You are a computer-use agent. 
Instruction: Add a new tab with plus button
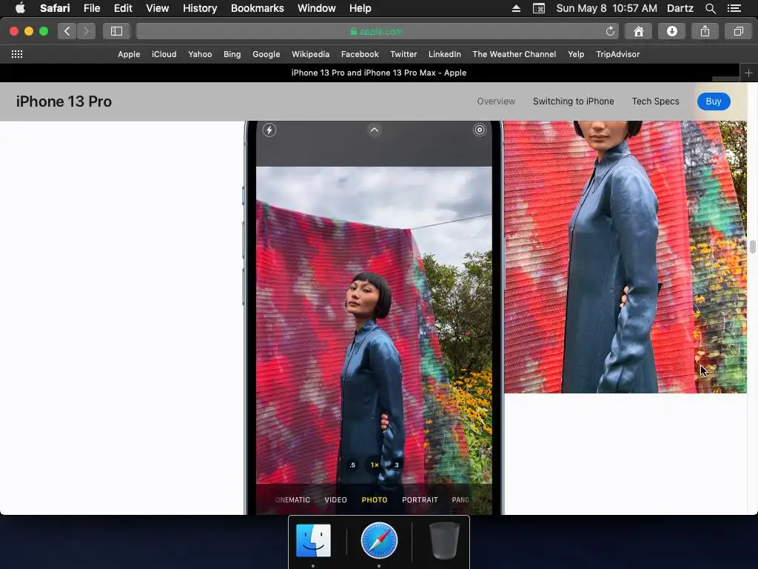(748, 73)
